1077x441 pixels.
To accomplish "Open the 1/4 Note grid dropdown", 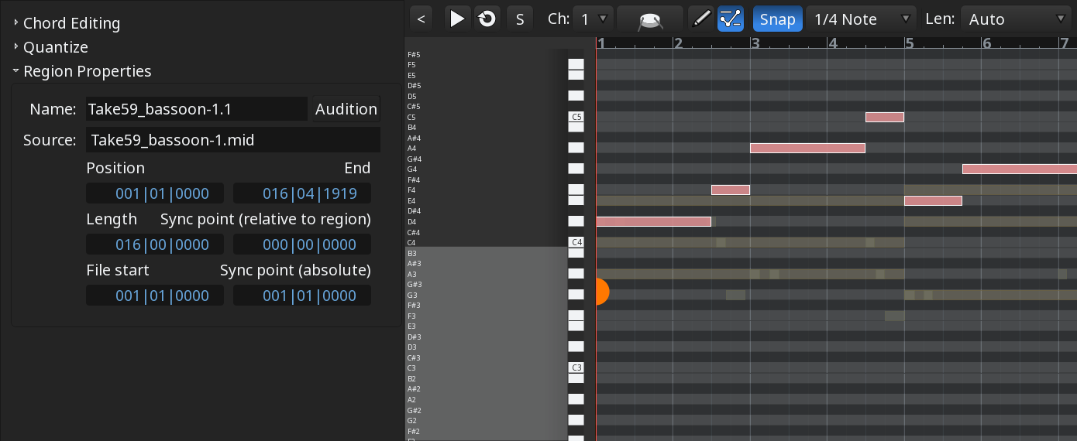I will click(862, 19).
